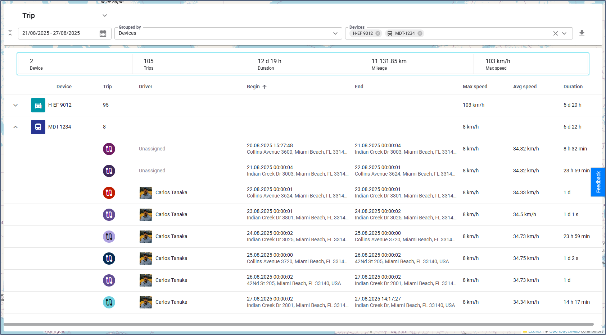Remove H-EF 9012 device chip
This screenshot has width=606, height=335.
[x=378, y=33]
